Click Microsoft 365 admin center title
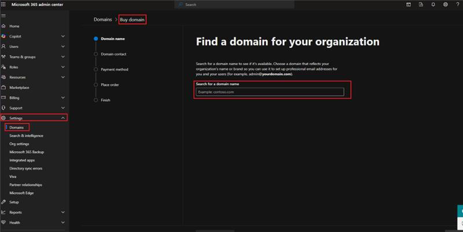Viewport: 463px width, 232px height. point(37,5)
